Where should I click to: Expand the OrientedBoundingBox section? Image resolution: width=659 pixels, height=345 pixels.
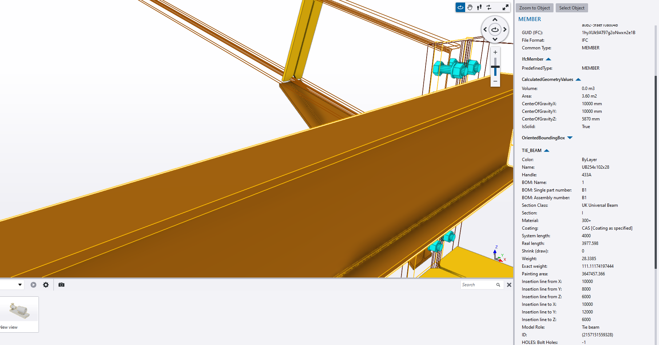[x=570, y=138]
